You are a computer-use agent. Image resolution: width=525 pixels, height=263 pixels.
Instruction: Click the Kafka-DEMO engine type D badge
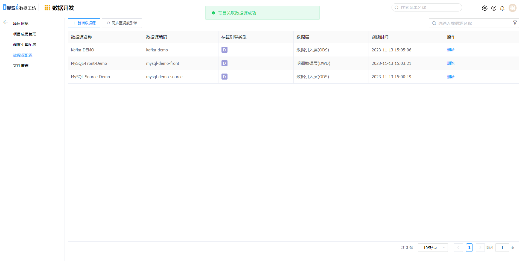(224, 50)
